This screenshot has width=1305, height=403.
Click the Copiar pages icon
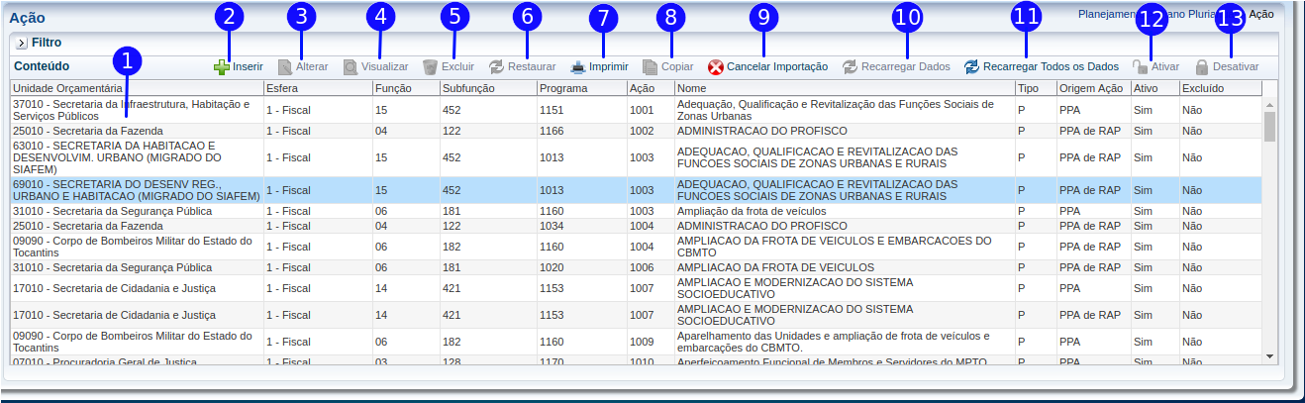click(x=651, y=67)
